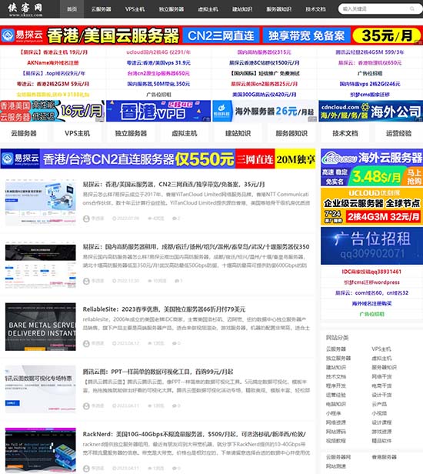Click the 香港/台湾CN2直连服务器 仅550元 banner
Viewport: 423px width, 474px height.
[x=158, y=159]
